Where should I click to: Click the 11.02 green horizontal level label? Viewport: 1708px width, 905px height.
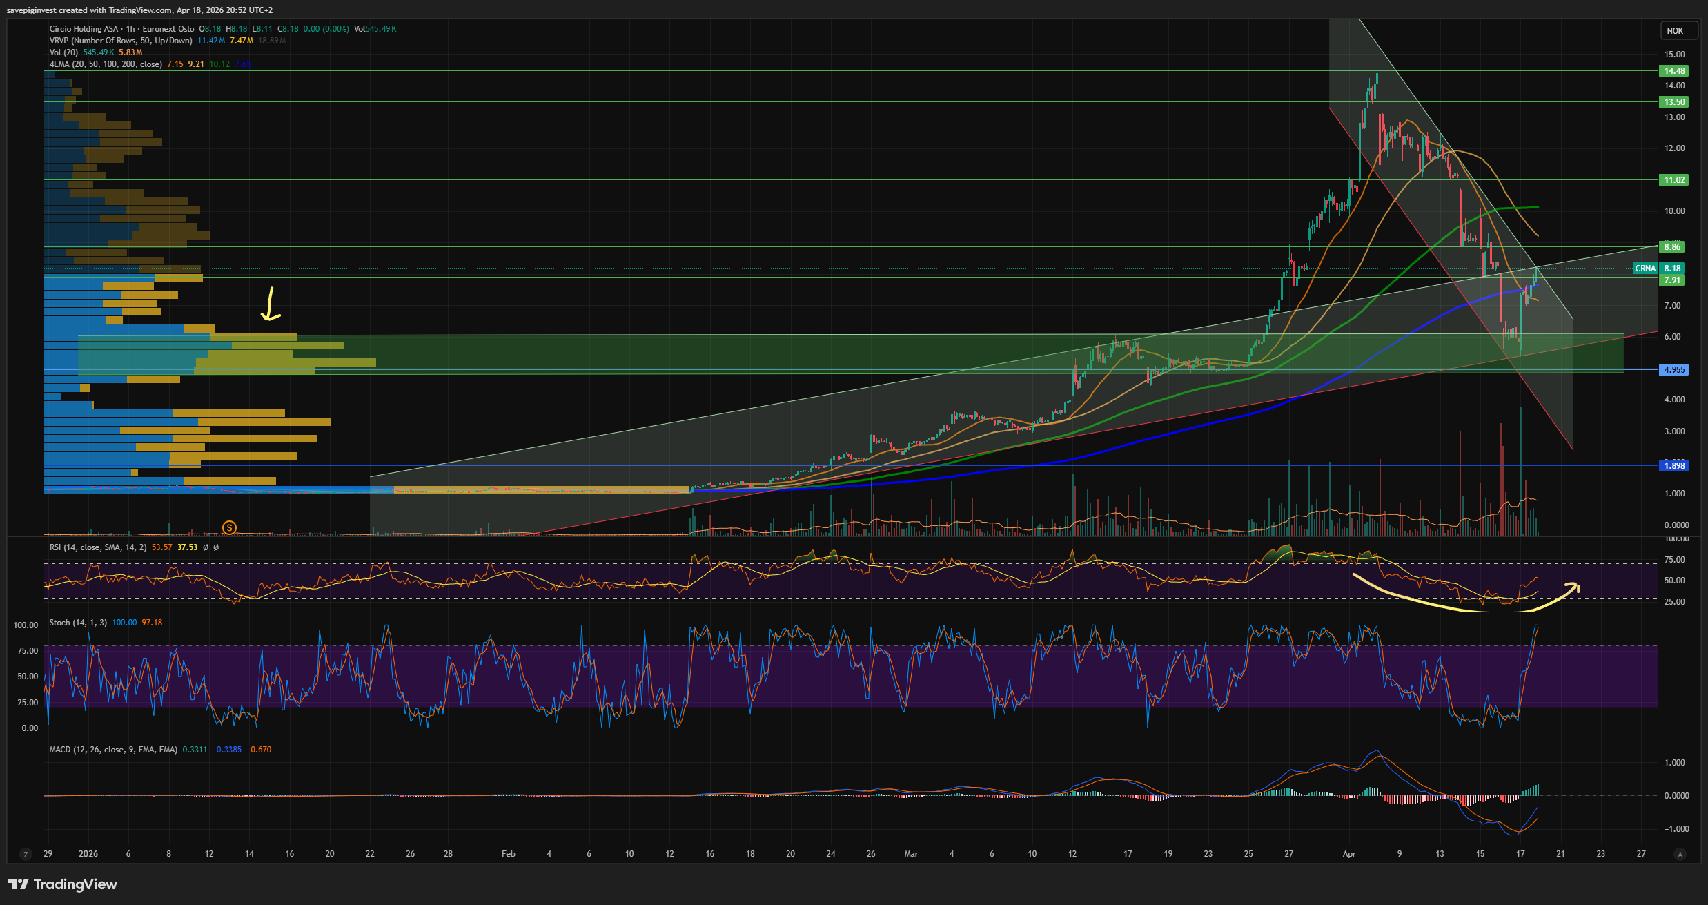tap(1673, 180)
